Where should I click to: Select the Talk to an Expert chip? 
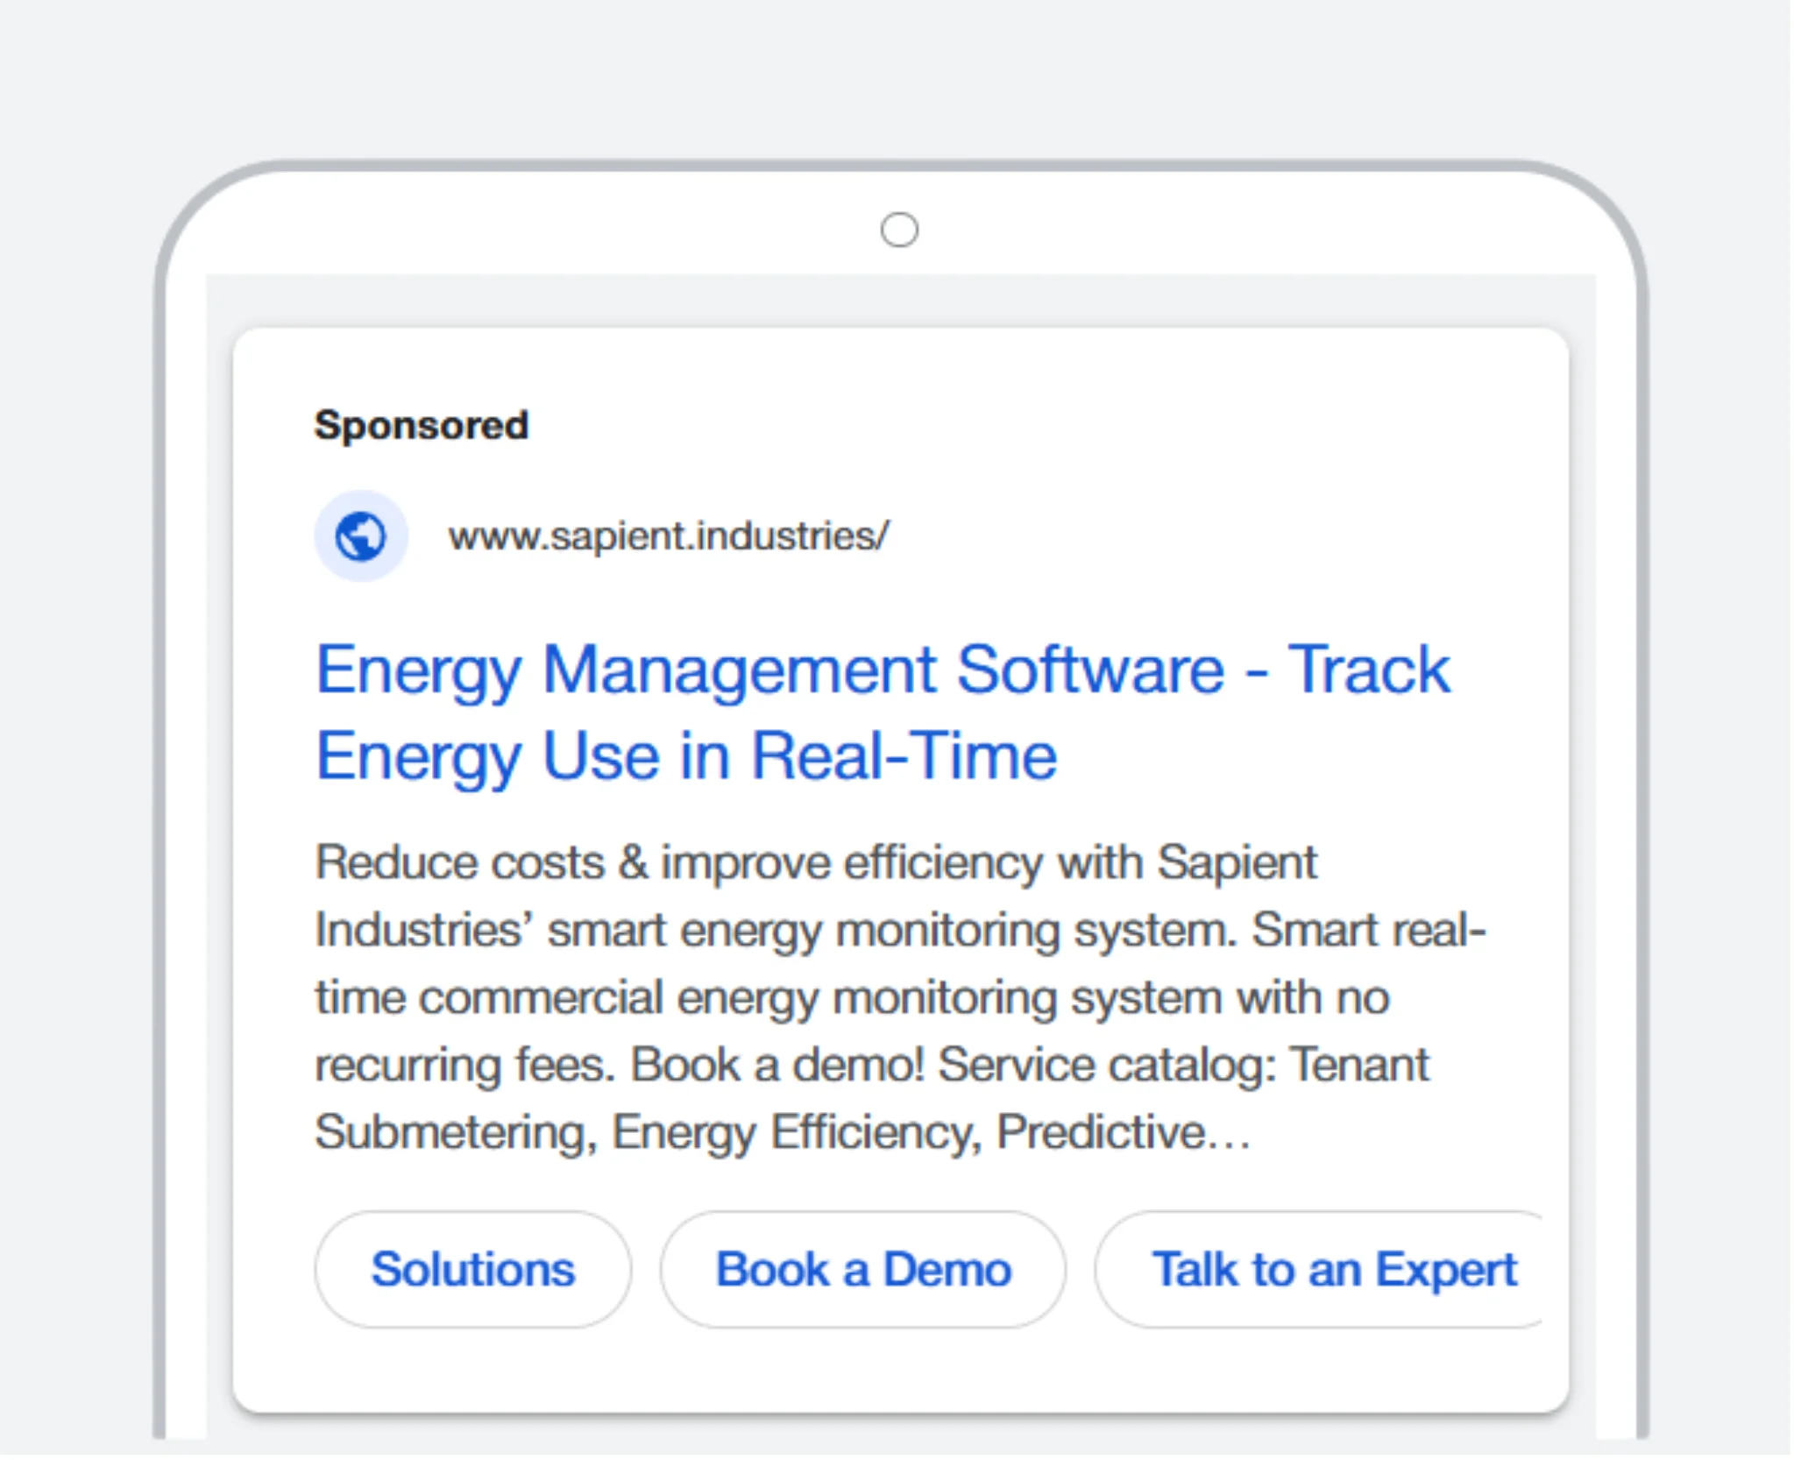pos(1332,1269)
